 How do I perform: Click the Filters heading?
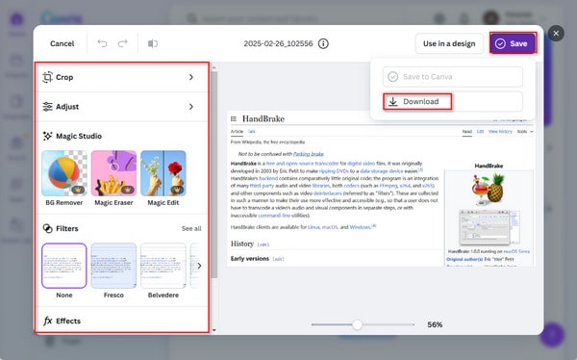click(67, 228)
